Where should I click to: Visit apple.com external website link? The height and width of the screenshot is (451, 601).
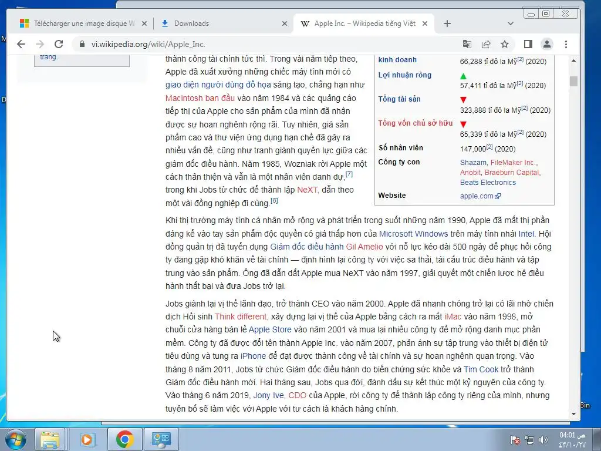480,196
